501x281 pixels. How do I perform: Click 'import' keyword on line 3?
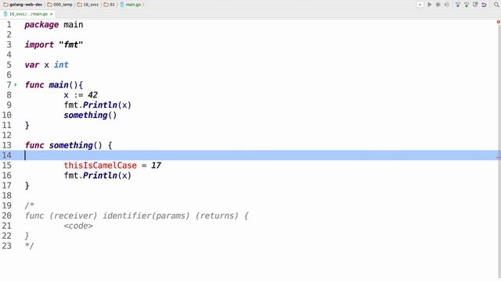(x=39, y=44)
